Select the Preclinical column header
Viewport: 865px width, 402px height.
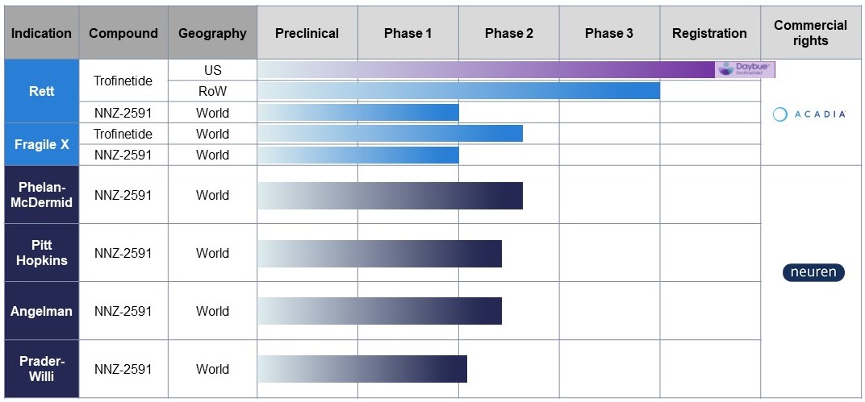(307, 33)
